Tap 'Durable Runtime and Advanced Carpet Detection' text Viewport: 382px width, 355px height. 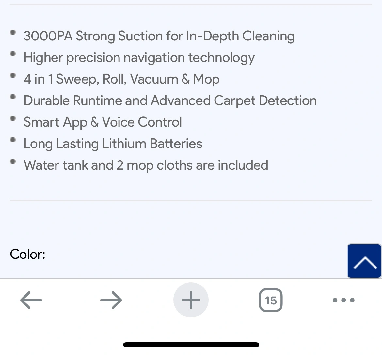(x=170, y=100)
